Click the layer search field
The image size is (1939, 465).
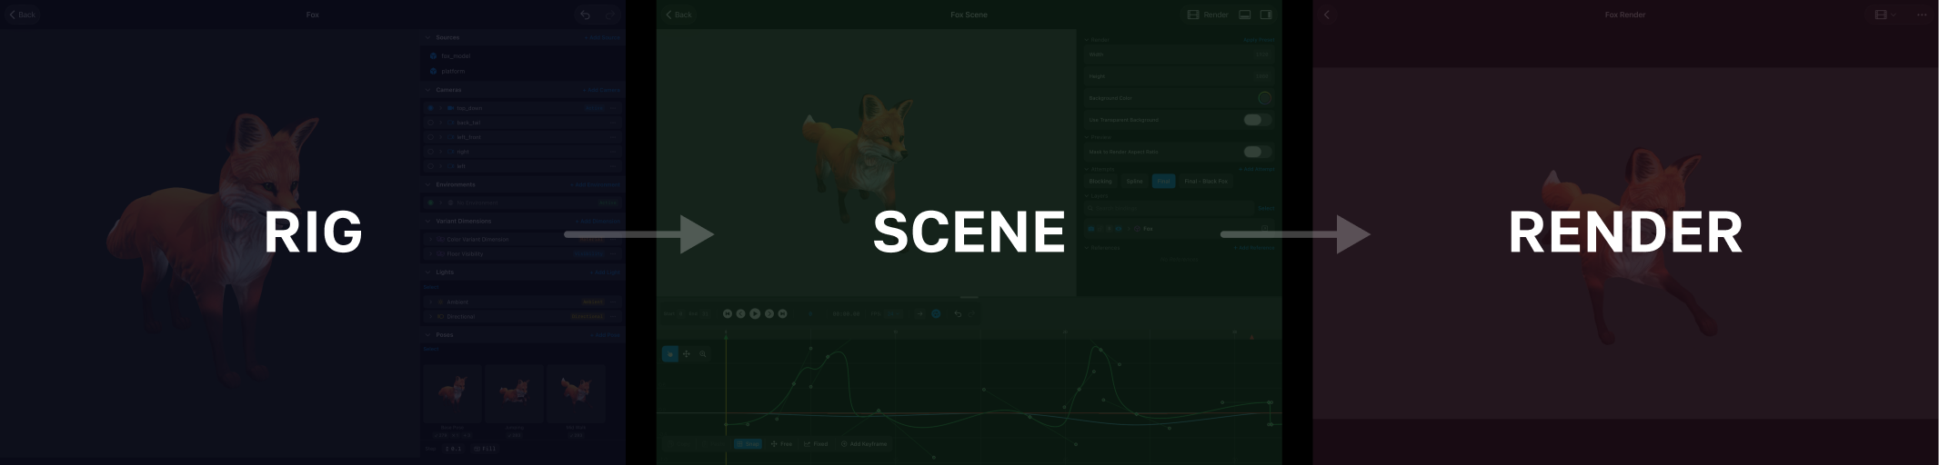[x=1170, y=208]
